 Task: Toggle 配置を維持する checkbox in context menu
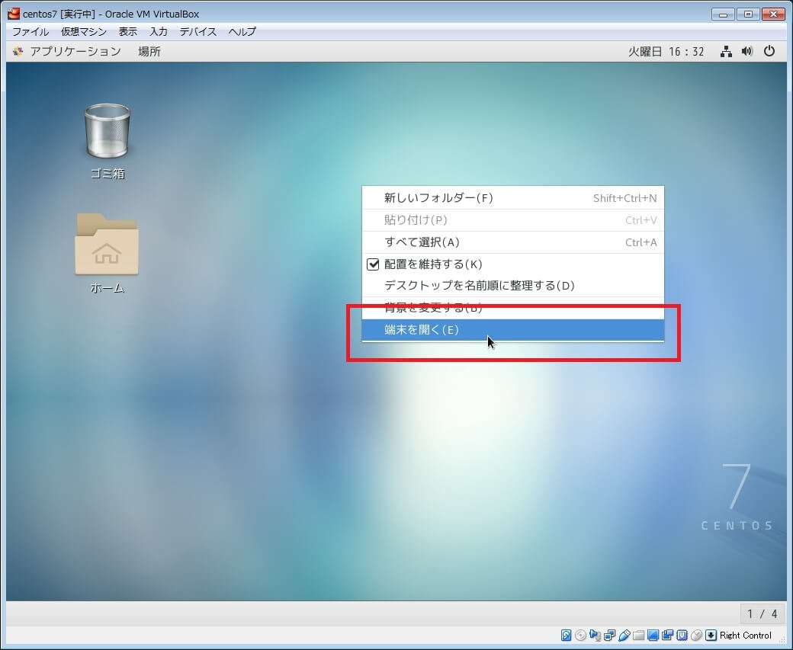374,264
